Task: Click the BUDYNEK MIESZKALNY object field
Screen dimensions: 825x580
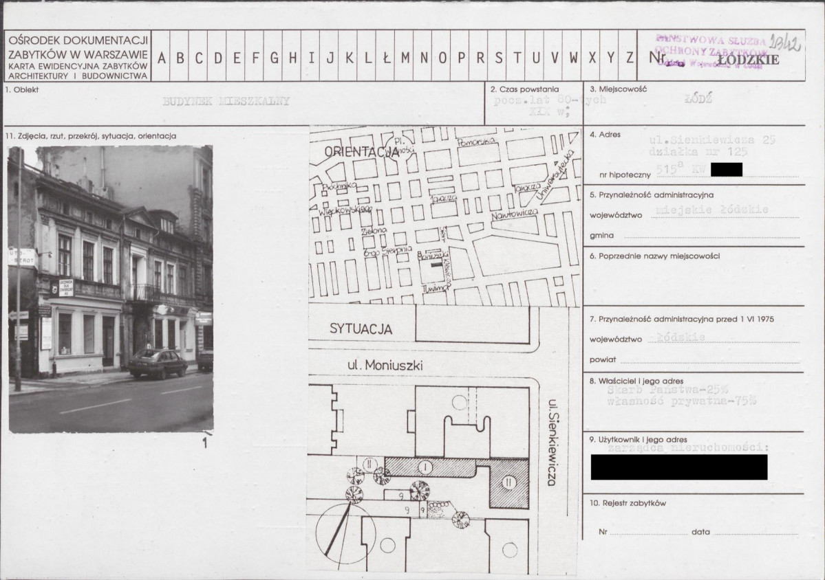Action: tap(226, 102)
